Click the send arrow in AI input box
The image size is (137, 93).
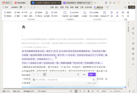93,80
